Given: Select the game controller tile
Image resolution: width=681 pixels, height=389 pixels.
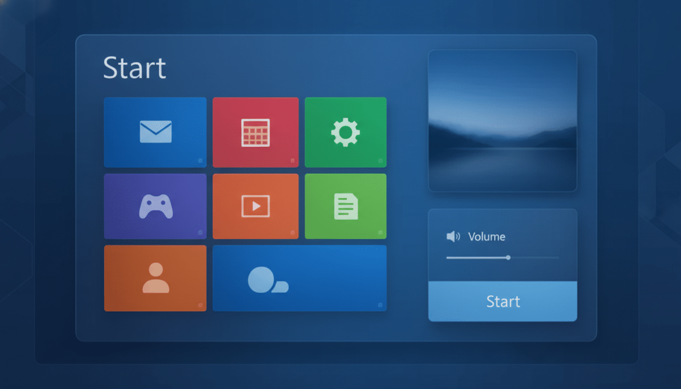Looking at the screenshot, I should [x=155, y=206].
